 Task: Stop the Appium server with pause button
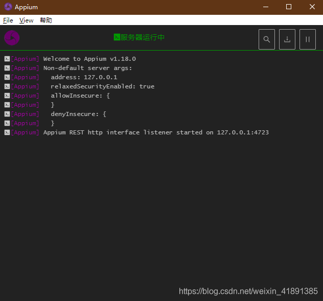click(x=307, y=39)
